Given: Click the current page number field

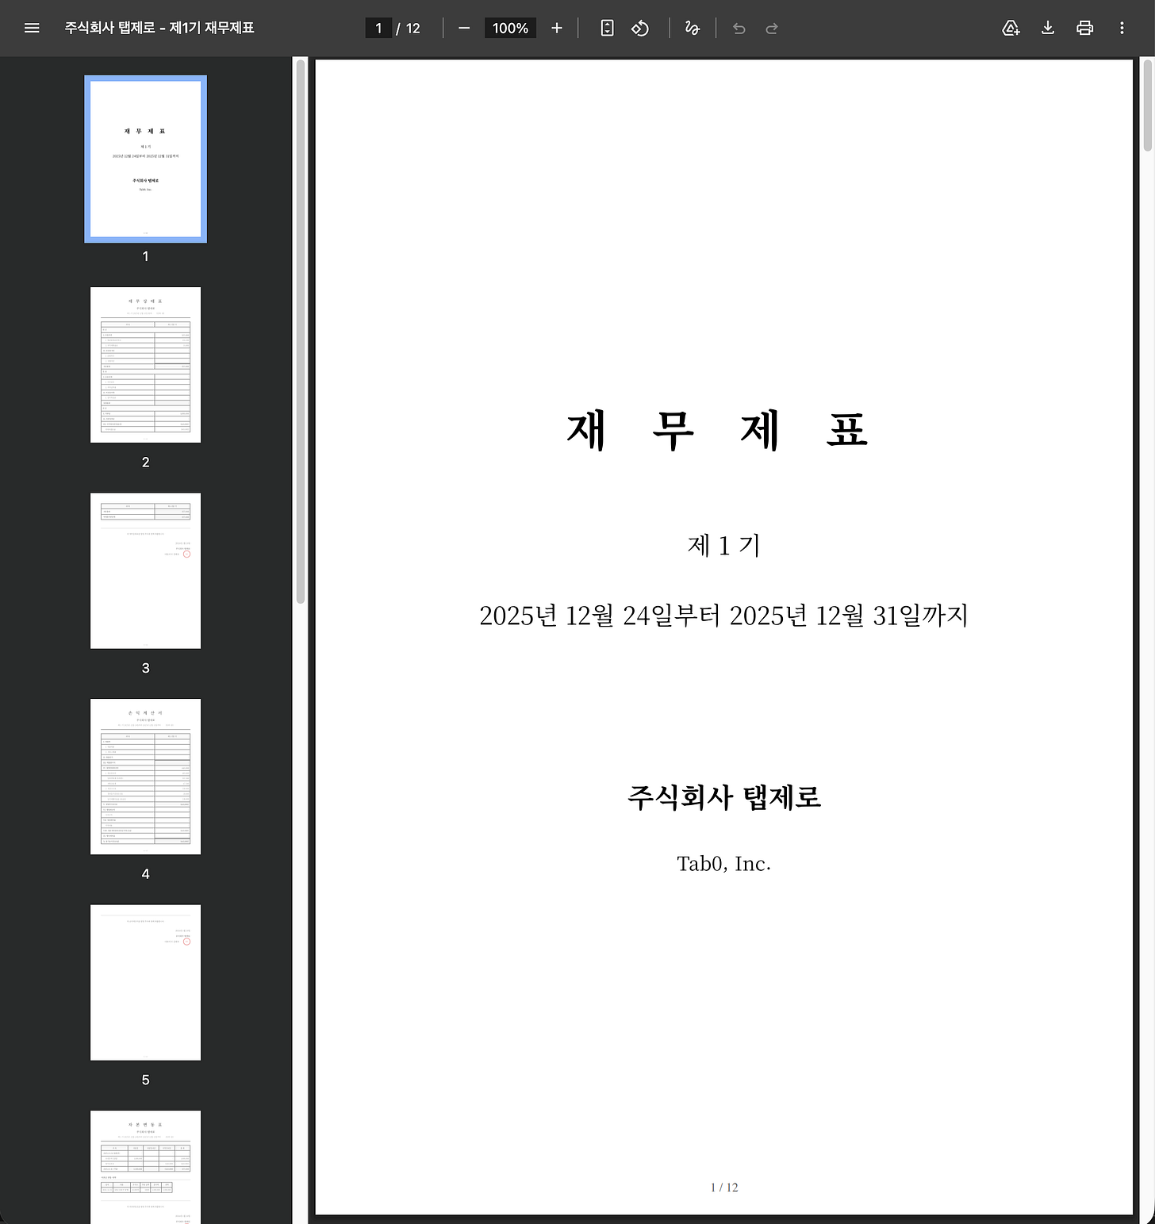Looking at the screenshot, I should point(378,28).
